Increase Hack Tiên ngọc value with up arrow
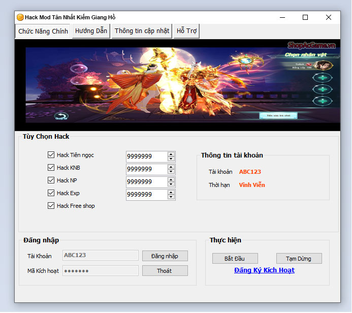Viewport: 352px width, 313px height. (171, 154)
